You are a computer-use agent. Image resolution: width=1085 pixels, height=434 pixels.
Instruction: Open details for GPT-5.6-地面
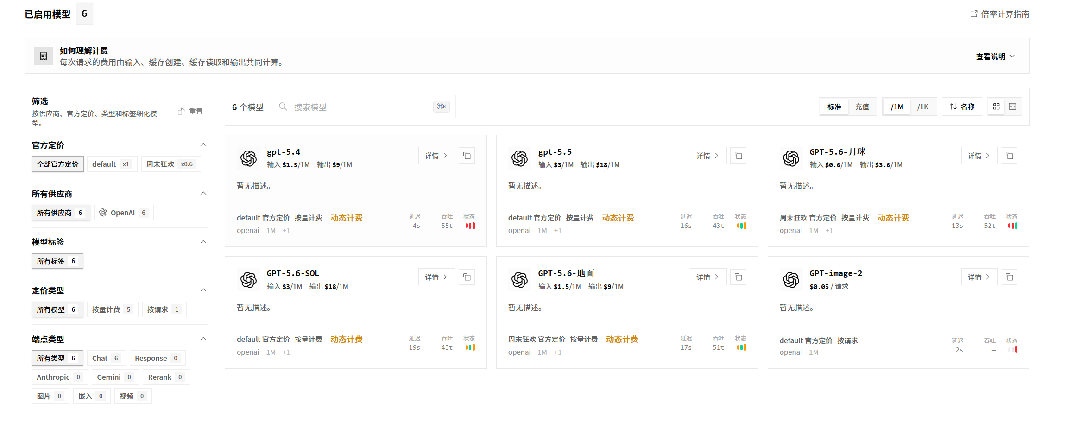708,277
